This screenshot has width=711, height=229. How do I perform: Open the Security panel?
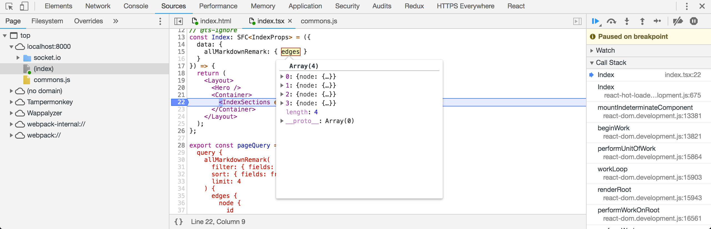[x=347, y=6]
